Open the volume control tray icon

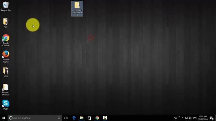190,118
